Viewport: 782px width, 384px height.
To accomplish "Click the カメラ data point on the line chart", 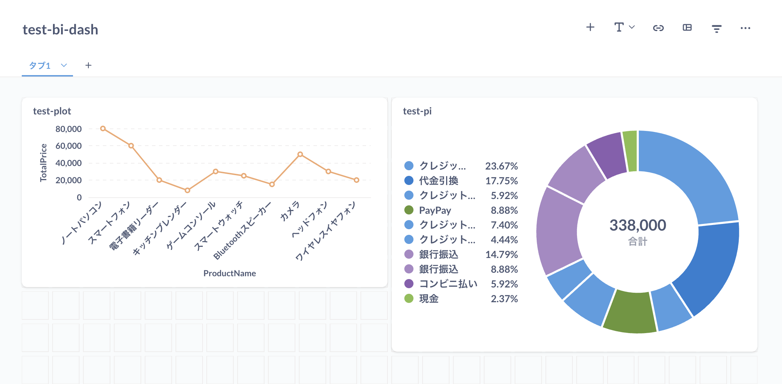I will 300,154.
